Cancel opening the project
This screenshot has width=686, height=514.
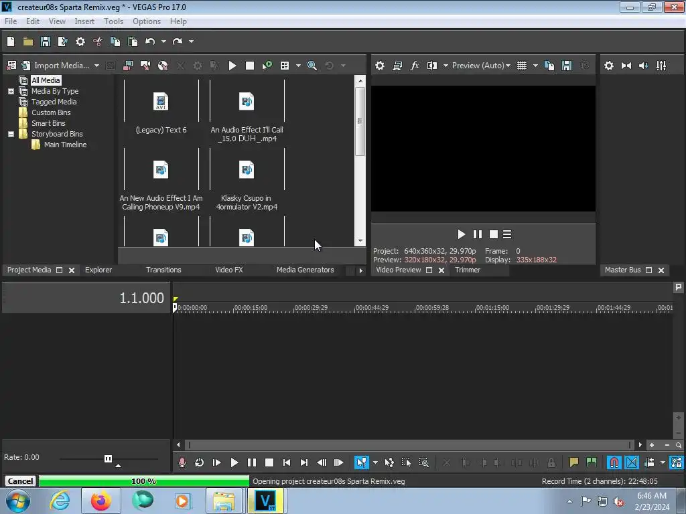coord(20,481)
